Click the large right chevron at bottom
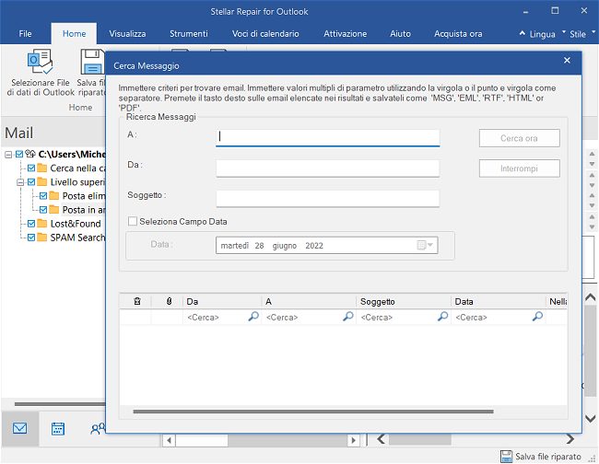599x464 pixels. tap(570, 439)
